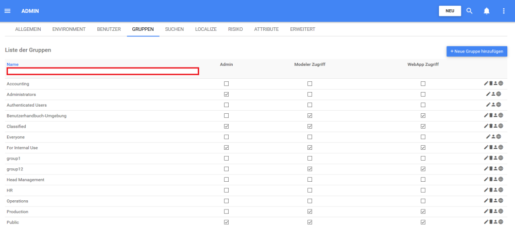Open the three-dot more options menu
This screenshot has height=226, width=515.
coord(504,11)
